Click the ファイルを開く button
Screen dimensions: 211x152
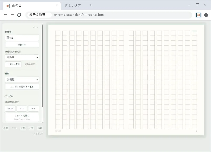pyautogui.click(x=22, y=117)
